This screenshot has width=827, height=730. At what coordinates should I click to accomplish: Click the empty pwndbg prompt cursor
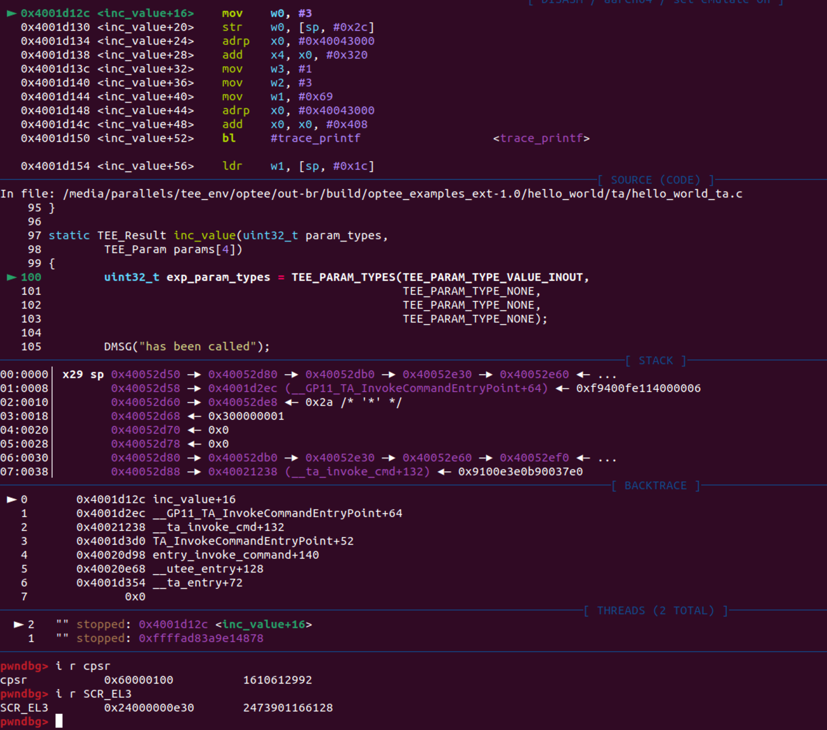point(59,721)
